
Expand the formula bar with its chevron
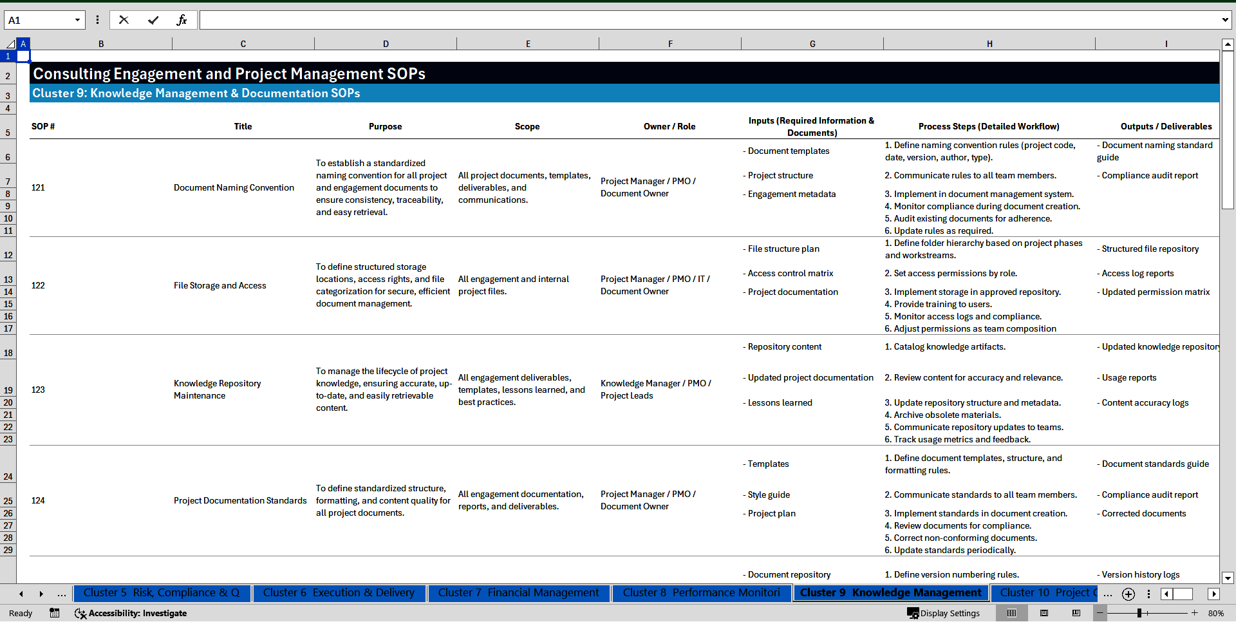pyautogui.click(x=1226, y=20)
